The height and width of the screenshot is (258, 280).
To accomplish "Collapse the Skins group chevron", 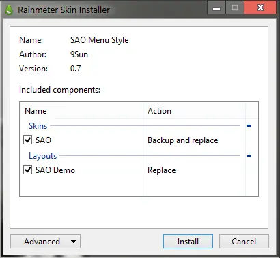I will 249,126.
